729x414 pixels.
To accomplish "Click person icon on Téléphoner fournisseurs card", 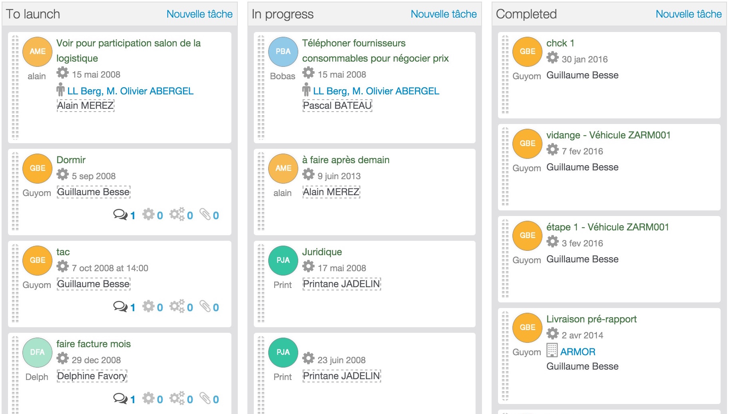I will 306,90.
